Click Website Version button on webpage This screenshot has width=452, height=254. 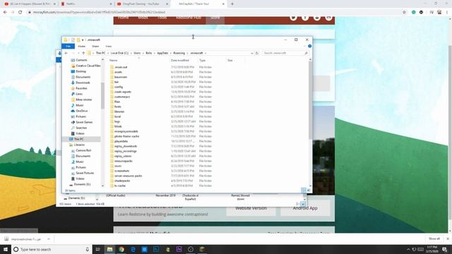coord(251,208)
